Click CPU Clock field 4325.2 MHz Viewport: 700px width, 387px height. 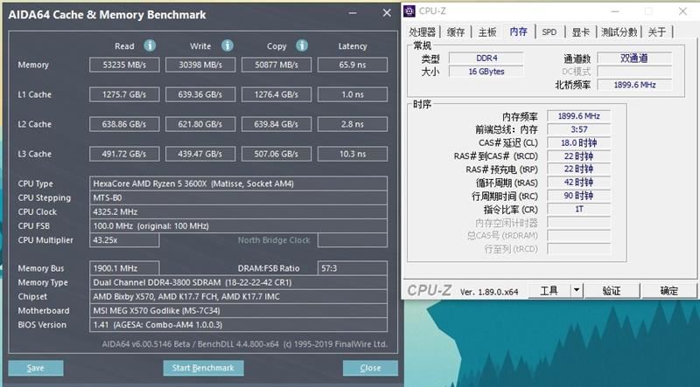click(238, 211)
